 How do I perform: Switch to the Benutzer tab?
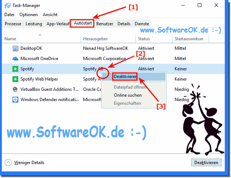pyautogui.click(x=105, y=24)
